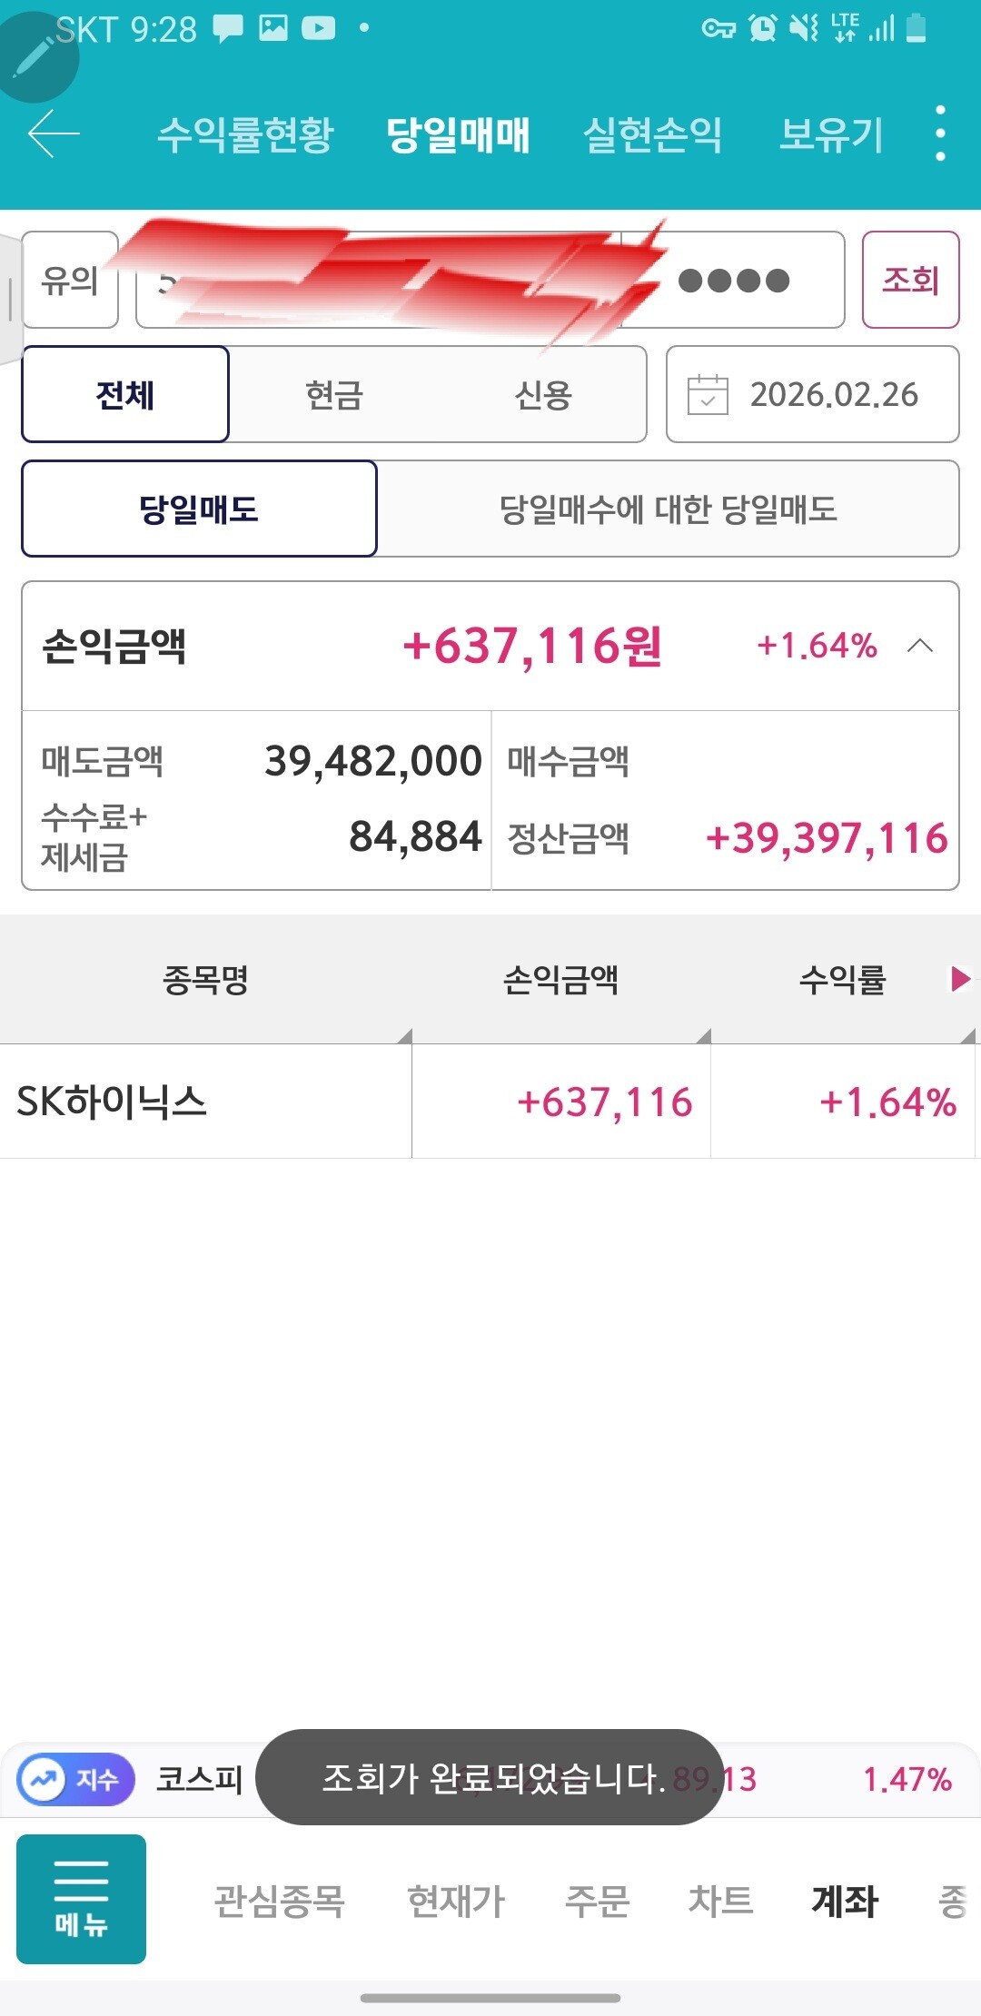Viewport: 981px width, 2016px height.
Task: Open the three-dot overflow menu
Action: (x=940, y=133)
